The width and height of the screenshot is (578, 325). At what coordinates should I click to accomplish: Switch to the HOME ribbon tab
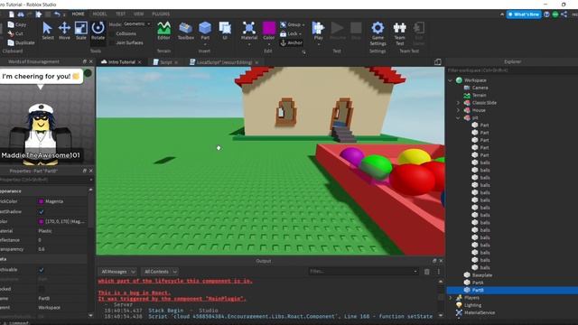pos(78,14)
